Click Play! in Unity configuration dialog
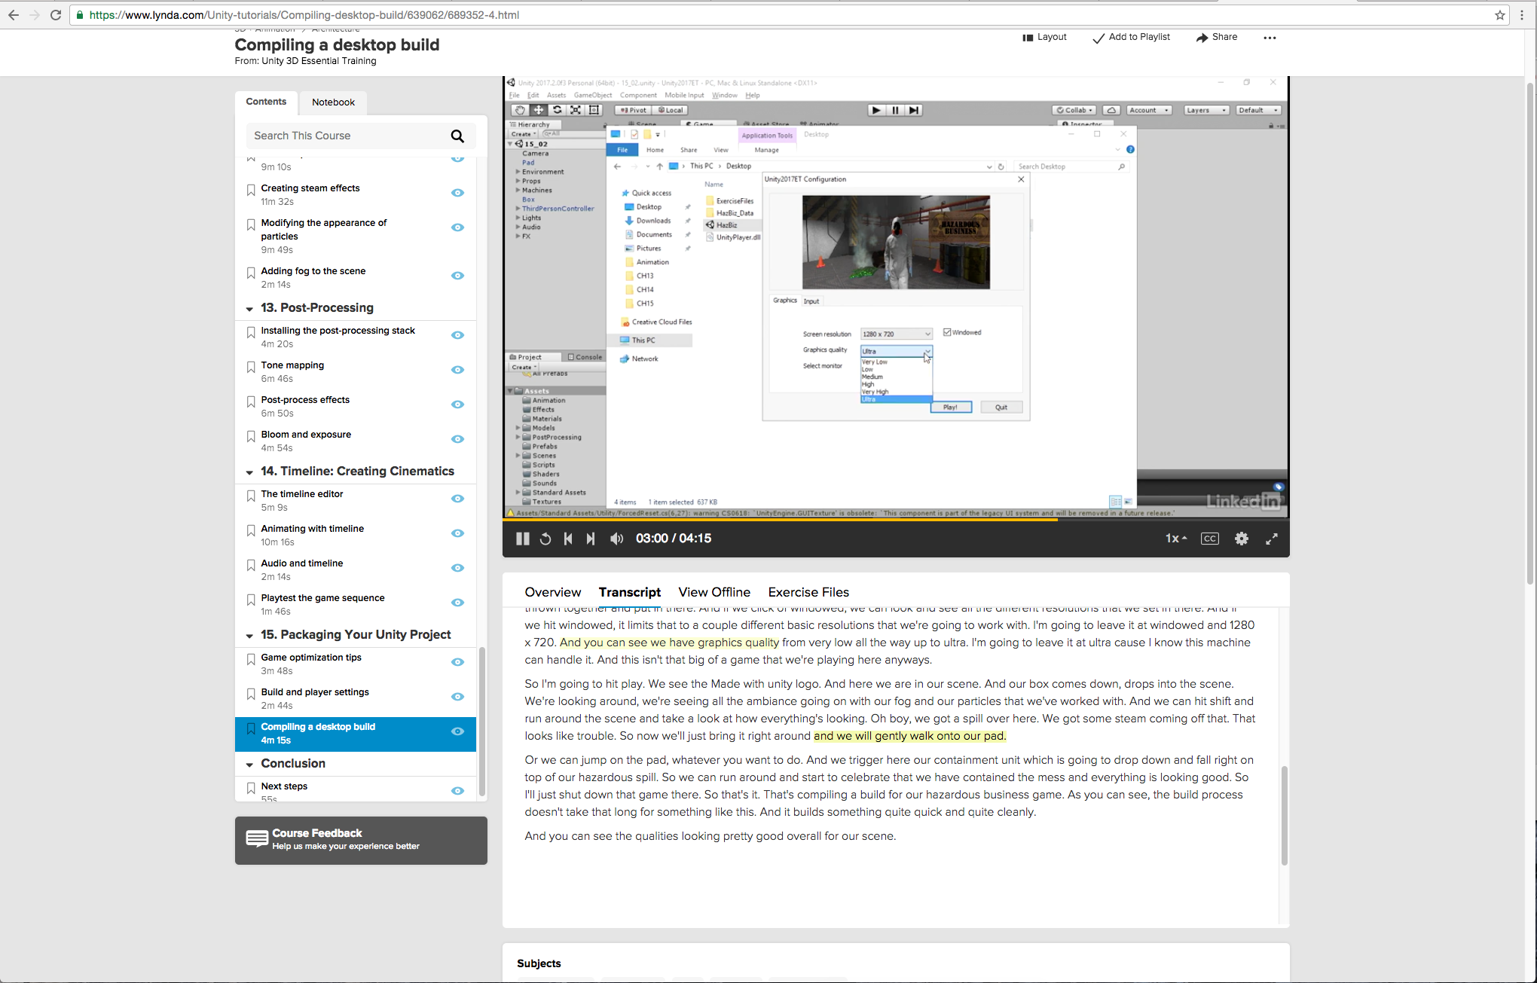Screen dimensions: 1537x983 point(951,408)
